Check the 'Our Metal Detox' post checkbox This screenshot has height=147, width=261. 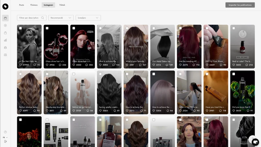154,28
